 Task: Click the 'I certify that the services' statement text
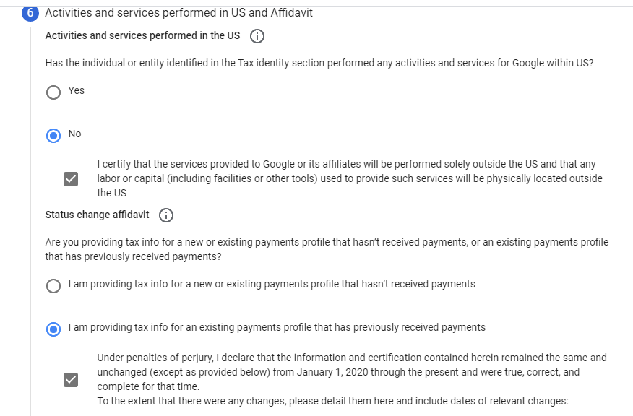click(x=350, y=178)
